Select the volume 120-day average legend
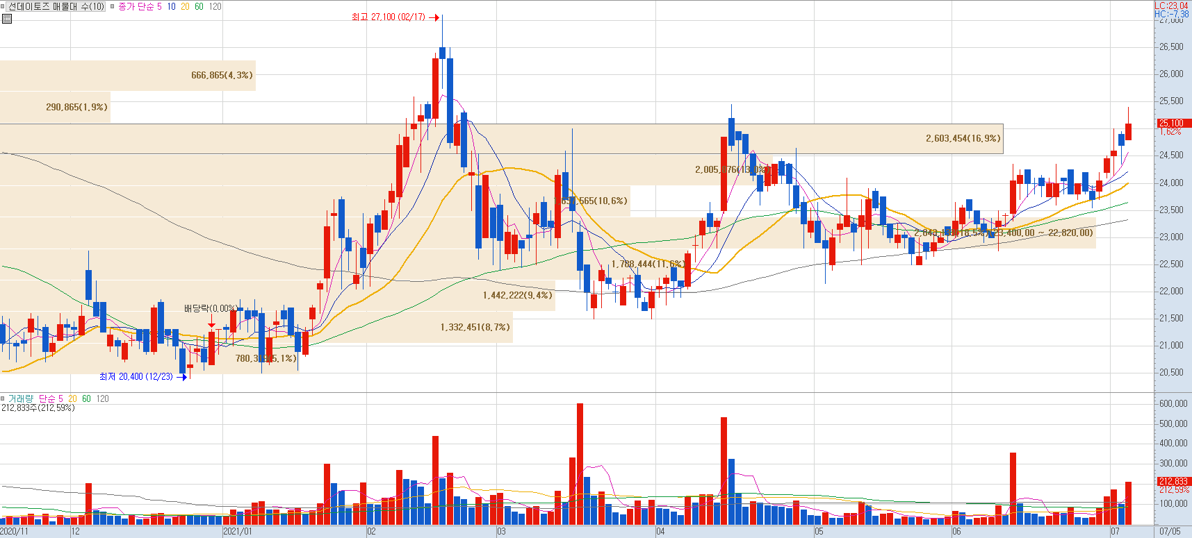Image resolution: width=1192 pixels, height=538 pixels. click(102, 398)
